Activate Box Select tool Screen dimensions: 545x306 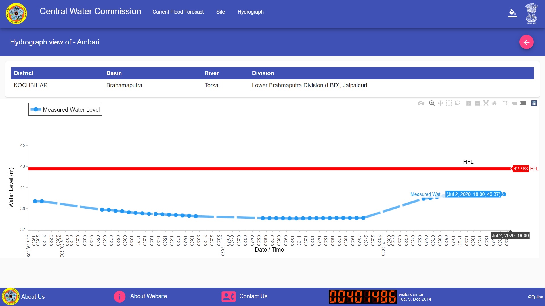(449, 103)
